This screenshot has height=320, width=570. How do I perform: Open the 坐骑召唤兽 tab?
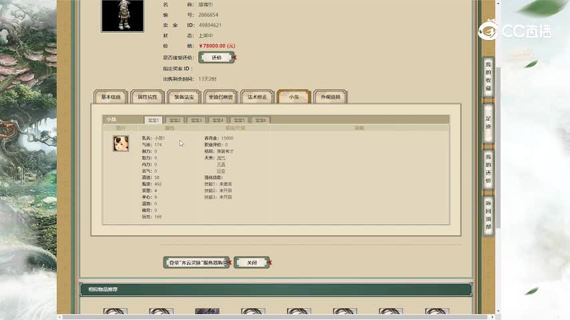[x=221, y=97]
